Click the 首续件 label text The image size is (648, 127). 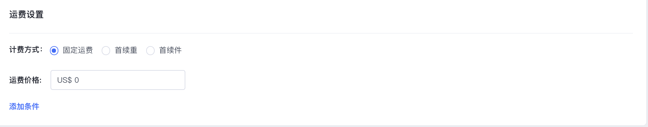(x=170, y=50)
